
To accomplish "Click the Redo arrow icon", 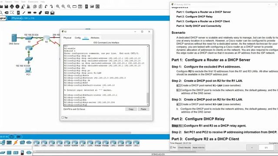I will [52, 6].
